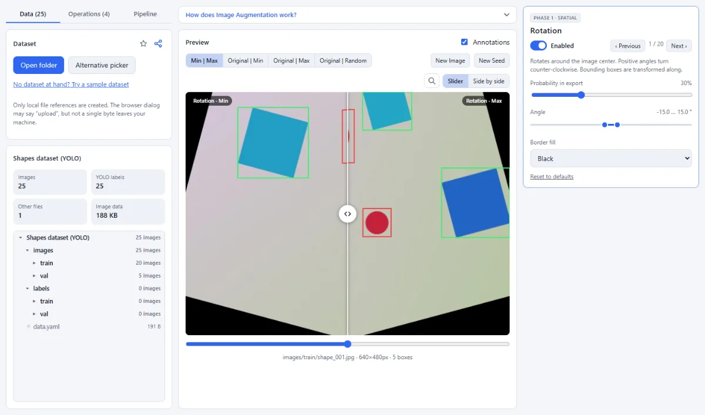The image size is (705, 415).
Task: Click the '191 B' file size text
Action: [154, 326]
